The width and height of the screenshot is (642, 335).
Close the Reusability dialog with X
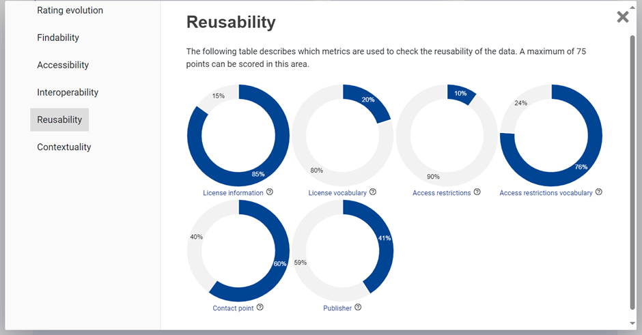click(623, 17)
